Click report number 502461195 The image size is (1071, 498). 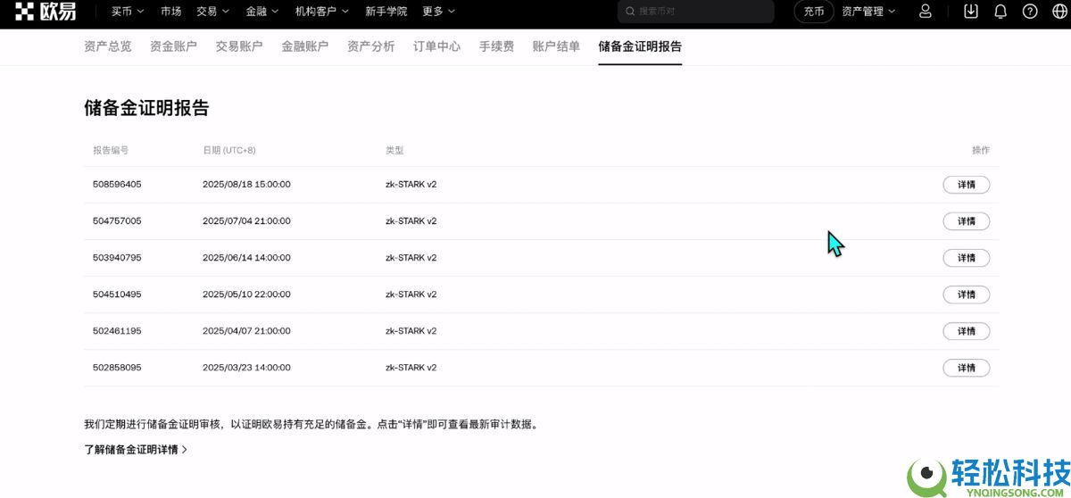click(117, 331)
